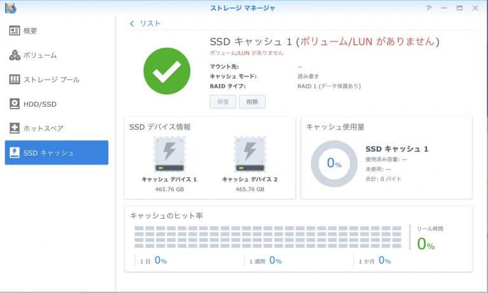Viewport: 488px width, 293px height.
Task: Click the cache hit rate bar graph
Action: point(268,236)
